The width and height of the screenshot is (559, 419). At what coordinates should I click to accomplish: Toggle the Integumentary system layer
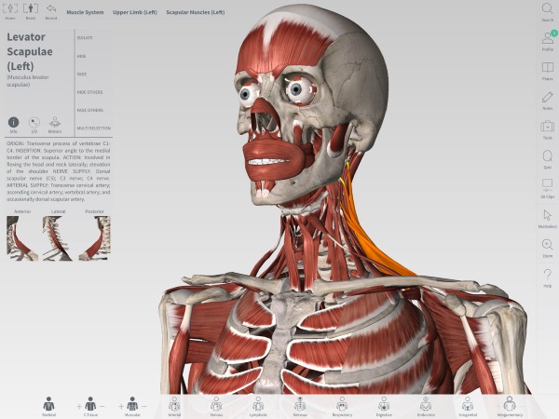click(x=510, y=406)
